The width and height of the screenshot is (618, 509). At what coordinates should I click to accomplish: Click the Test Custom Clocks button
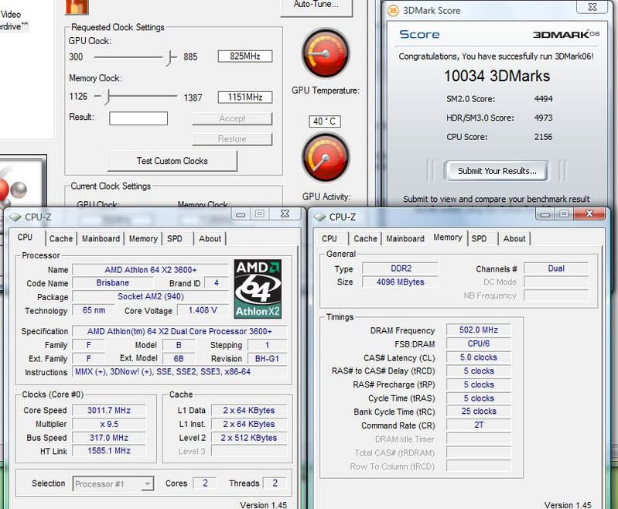click(x=172, y=161)
